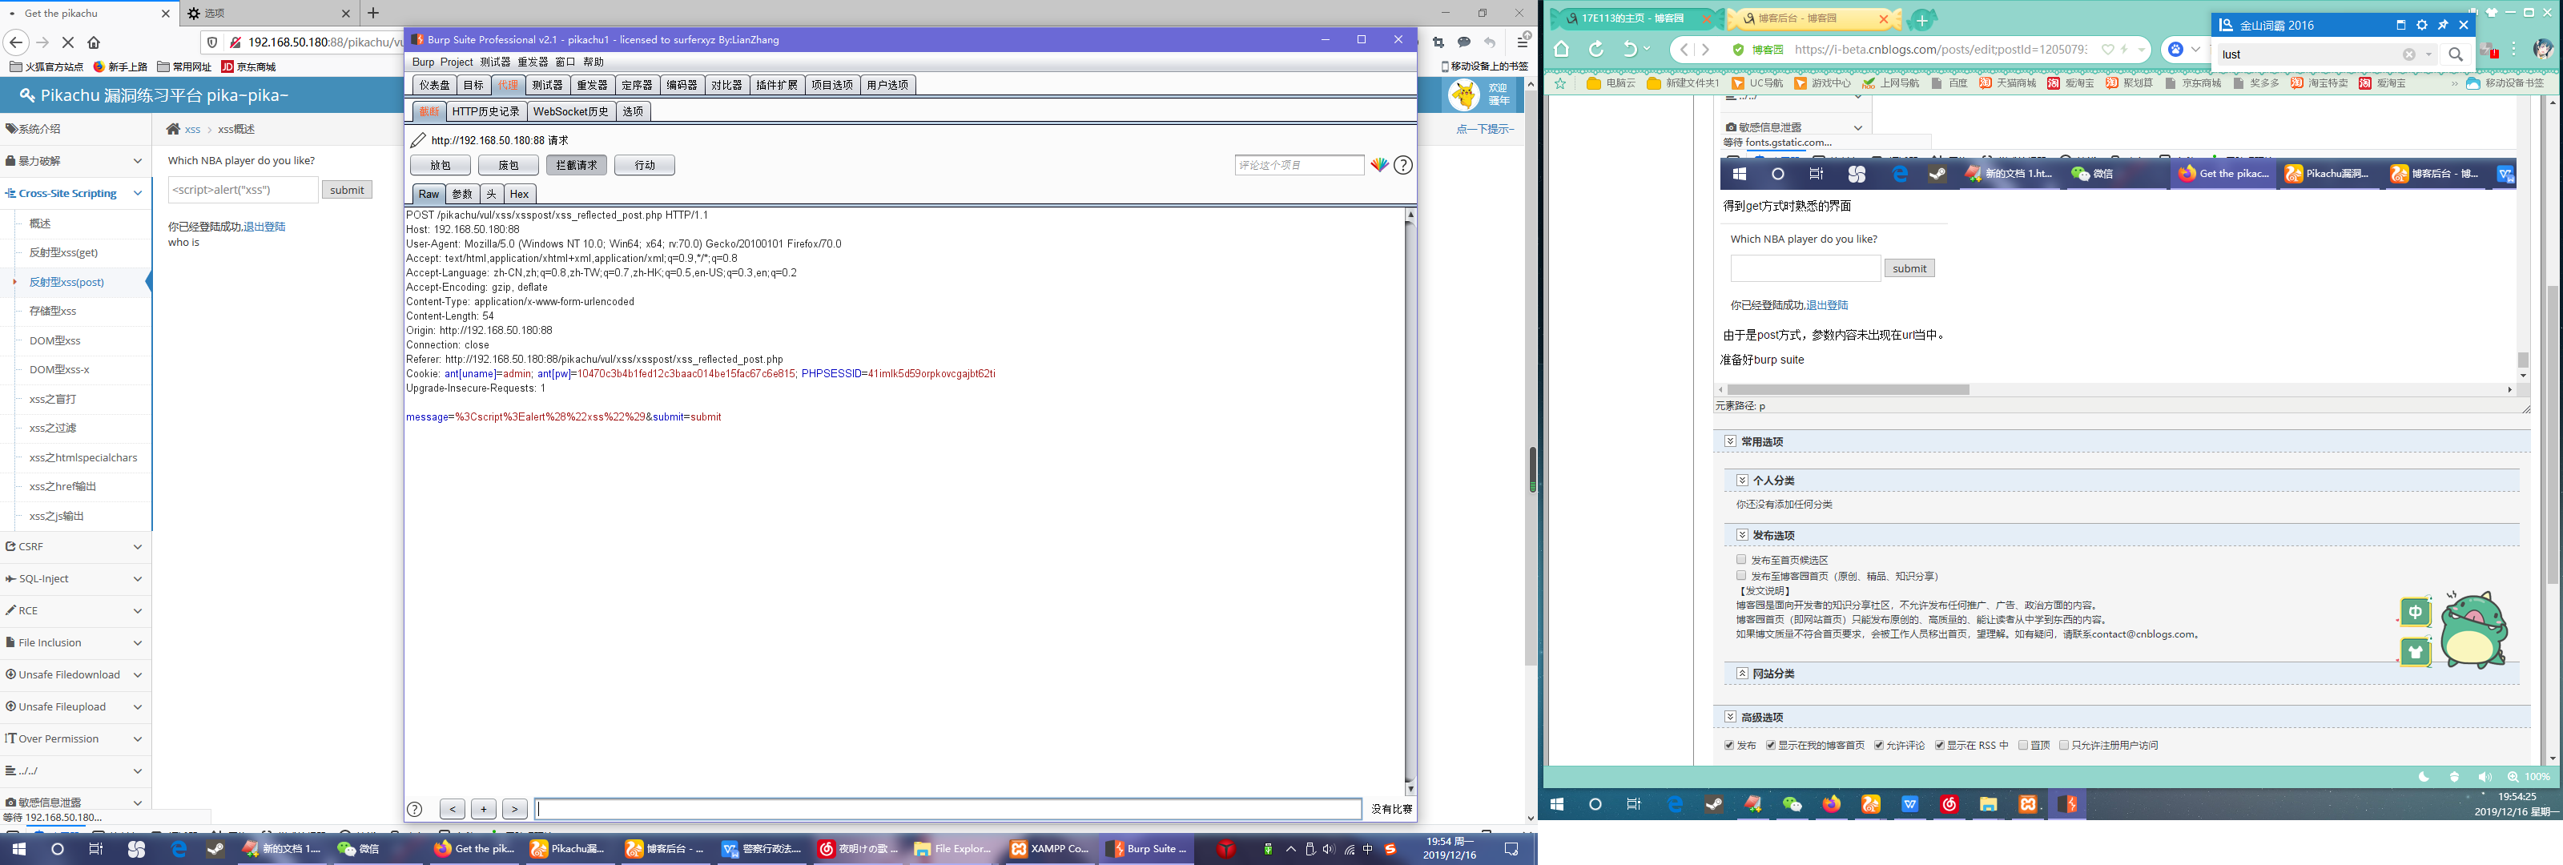Image resolution: width=2563 pixels, height=865 pixels.
Task: Switch to the HTTP历史记录 tab
Action: [x=485, y=111]
